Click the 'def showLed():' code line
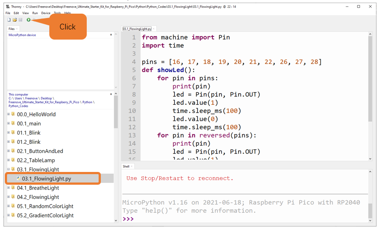Screen dimensions: 380x230 click(x=169, y=70)
